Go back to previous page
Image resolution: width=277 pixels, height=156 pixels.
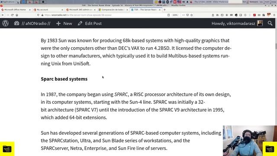[3, 15]
